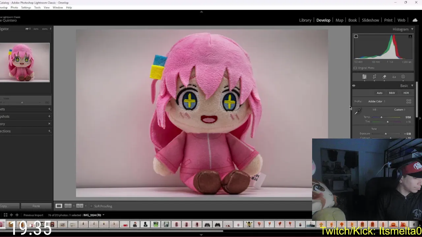Open Adobe Color profile dropdown

[x=377, y=101]
